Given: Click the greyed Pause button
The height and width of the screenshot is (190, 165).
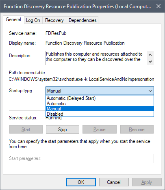Looking at the screenshot, I should 100,130.
